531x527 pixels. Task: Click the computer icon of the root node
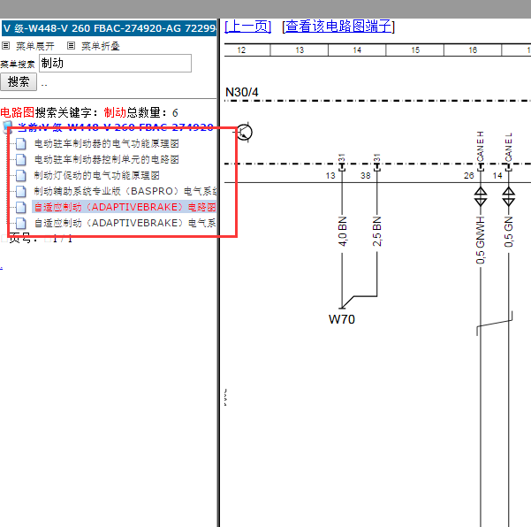click(x=8, y=126)
